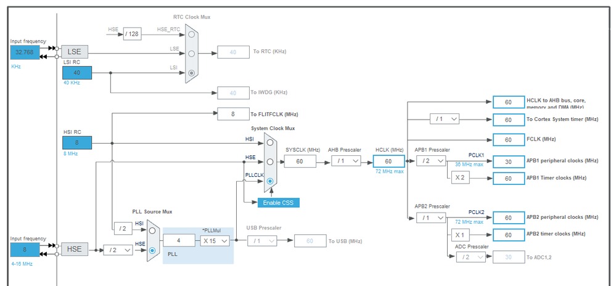Open the HSE /2 prescaler dropdown
Screen dimensions: 616x286
point(118,250)
